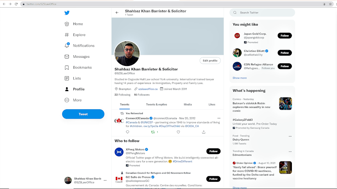337x189 pixels.
Task: Click Show more under You might like
Action: (x=240, y=78)
